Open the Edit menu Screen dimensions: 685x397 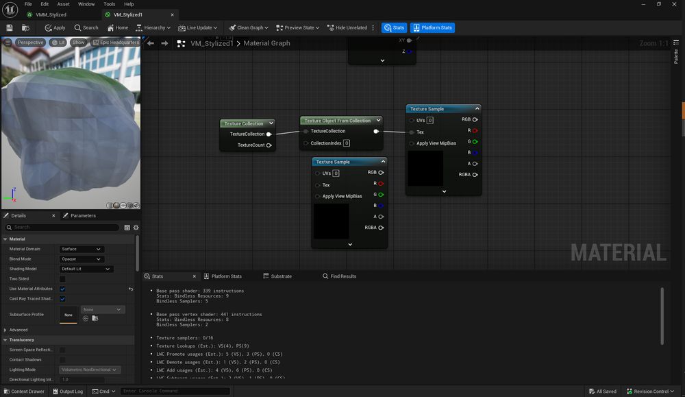pos(45,4)
